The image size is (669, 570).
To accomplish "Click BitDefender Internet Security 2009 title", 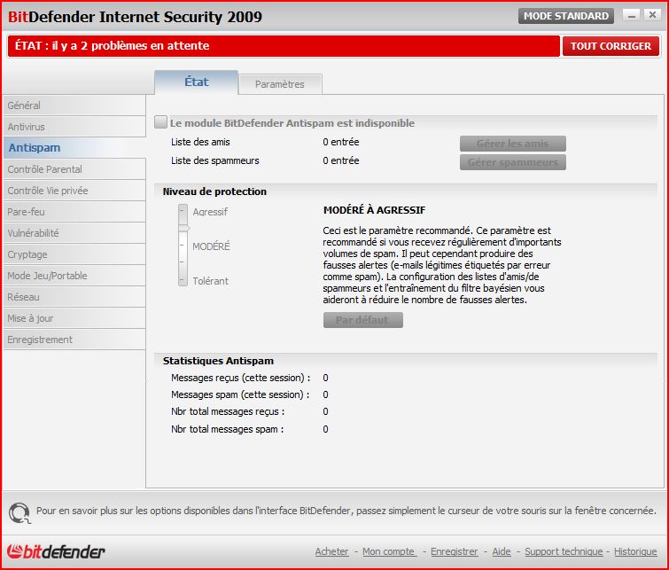I will [x=135, y=17].
